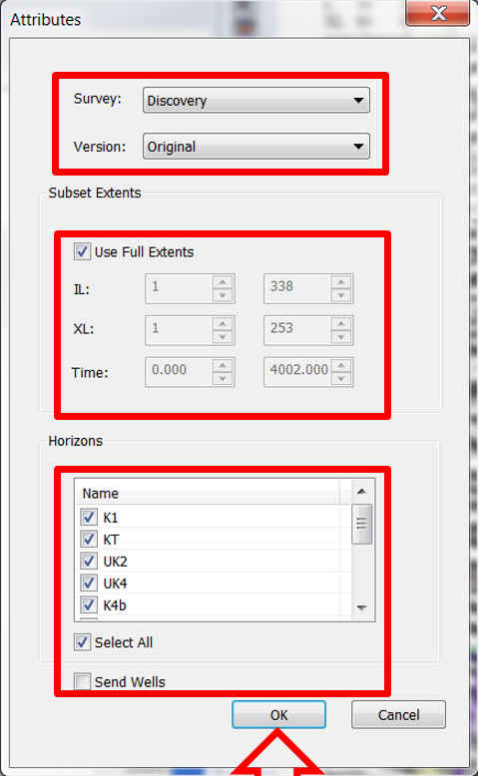
Task: Open the Survey dropdown showing Discovery
Action: coord(256,101)
